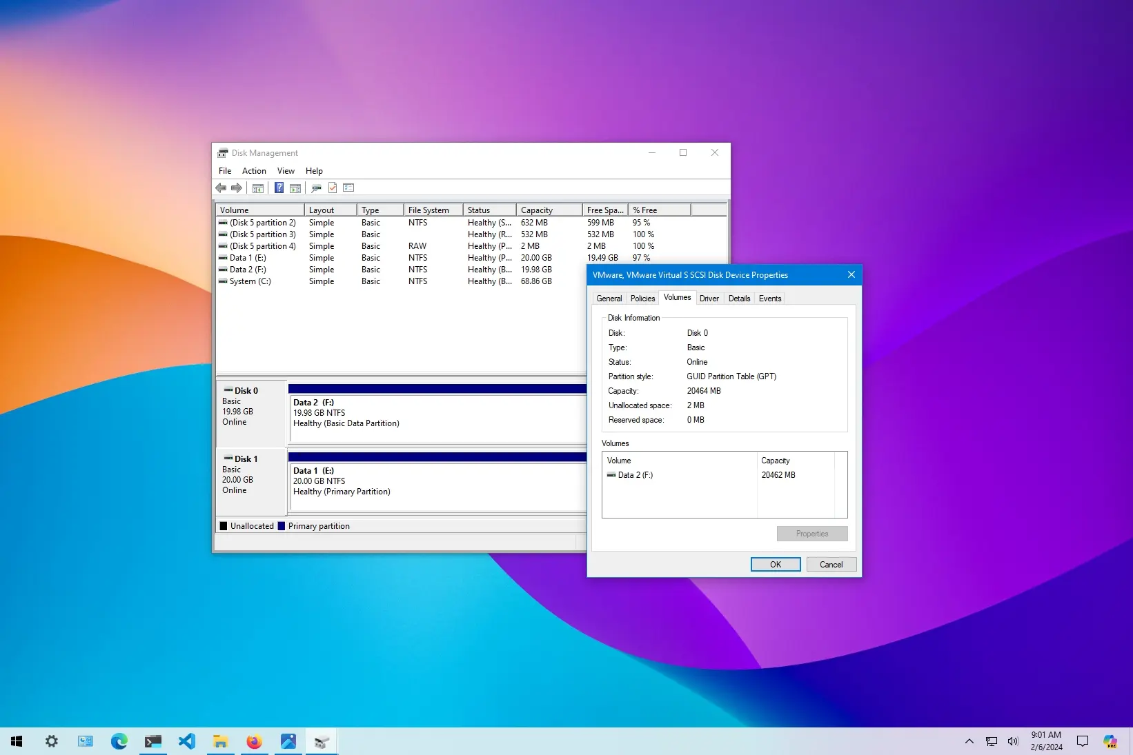This screenshot has height=755, width=1133.
Task: Click the Back navigation arrow in Disk Management
Action: [221, 188]
